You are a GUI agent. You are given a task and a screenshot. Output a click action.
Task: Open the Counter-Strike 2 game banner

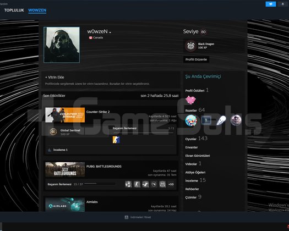point(65,115)
